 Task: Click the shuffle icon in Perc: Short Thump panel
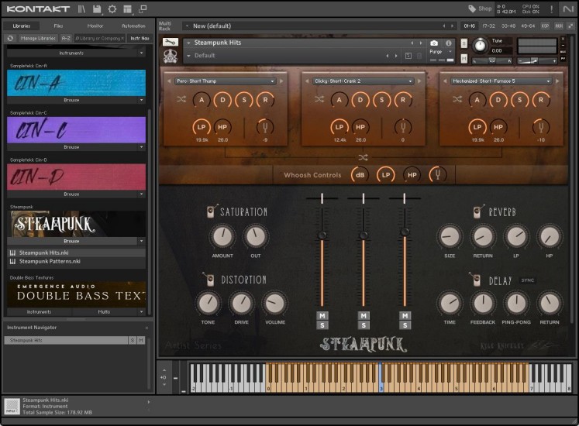pyautogui.click(x=181, y=99)
